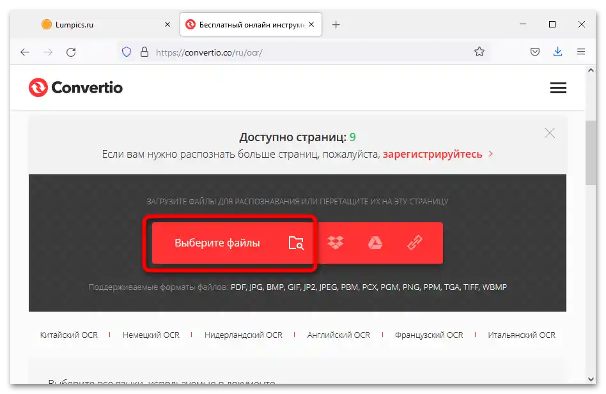Click the page scrollbar thumb
This screenshot has height=394, width=606.
(590, 153)
